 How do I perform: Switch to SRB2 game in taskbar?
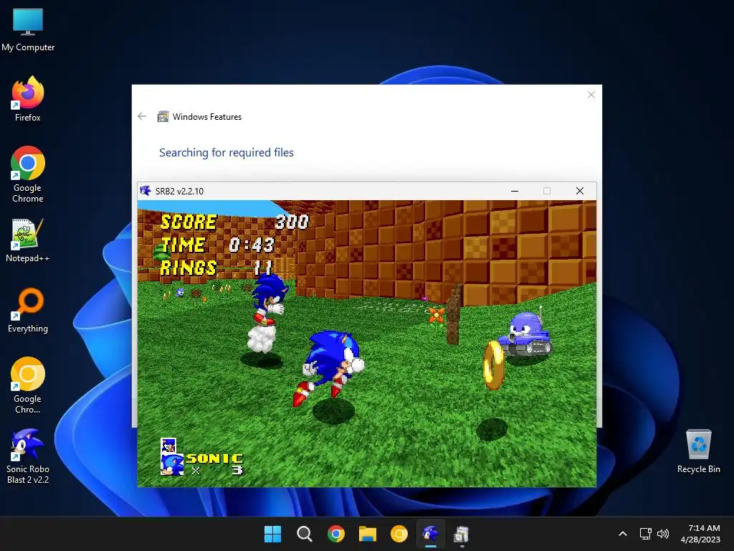tap(431, 534)
